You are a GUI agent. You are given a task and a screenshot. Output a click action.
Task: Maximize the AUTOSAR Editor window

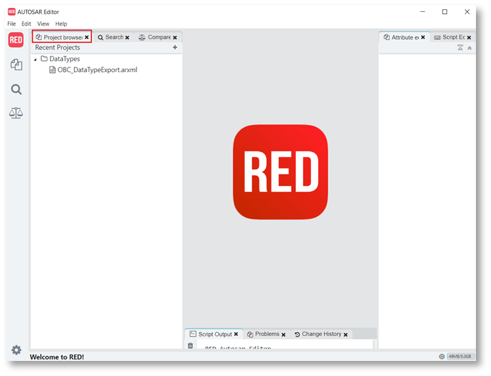click(x=444, y=12)
